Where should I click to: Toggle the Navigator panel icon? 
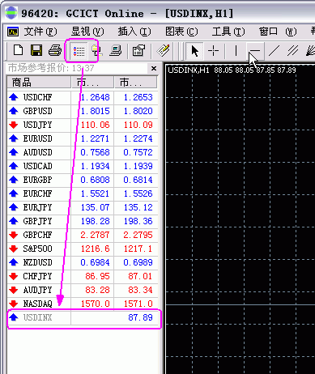[96, 50]
